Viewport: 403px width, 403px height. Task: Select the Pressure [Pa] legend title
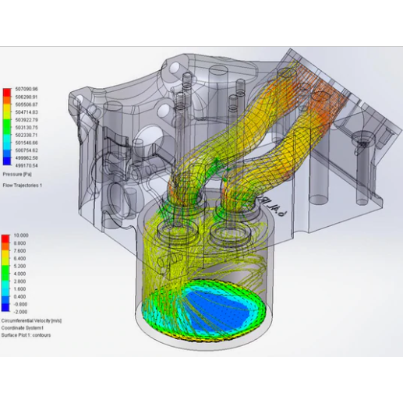[17, 174]
